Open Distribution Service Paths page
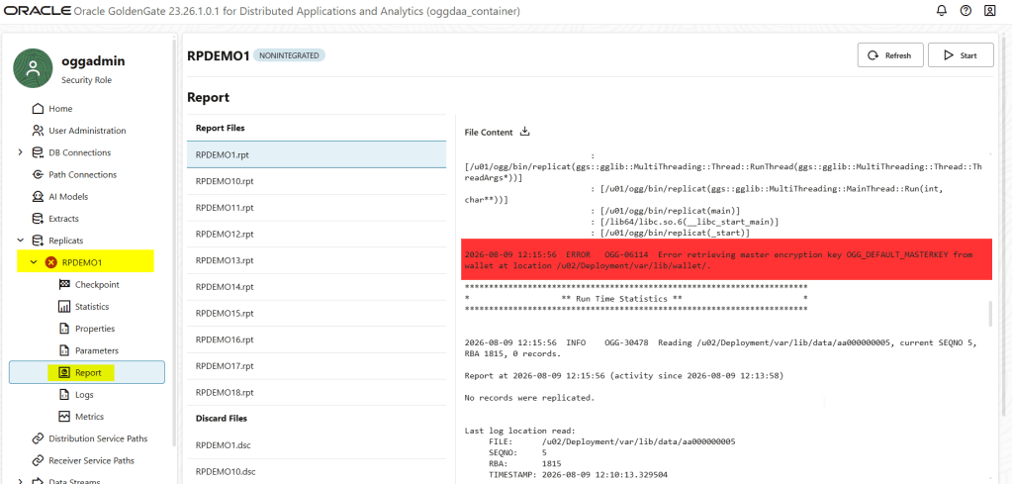1012x484 pixels. pyautogui.click(x=98, y=438)
